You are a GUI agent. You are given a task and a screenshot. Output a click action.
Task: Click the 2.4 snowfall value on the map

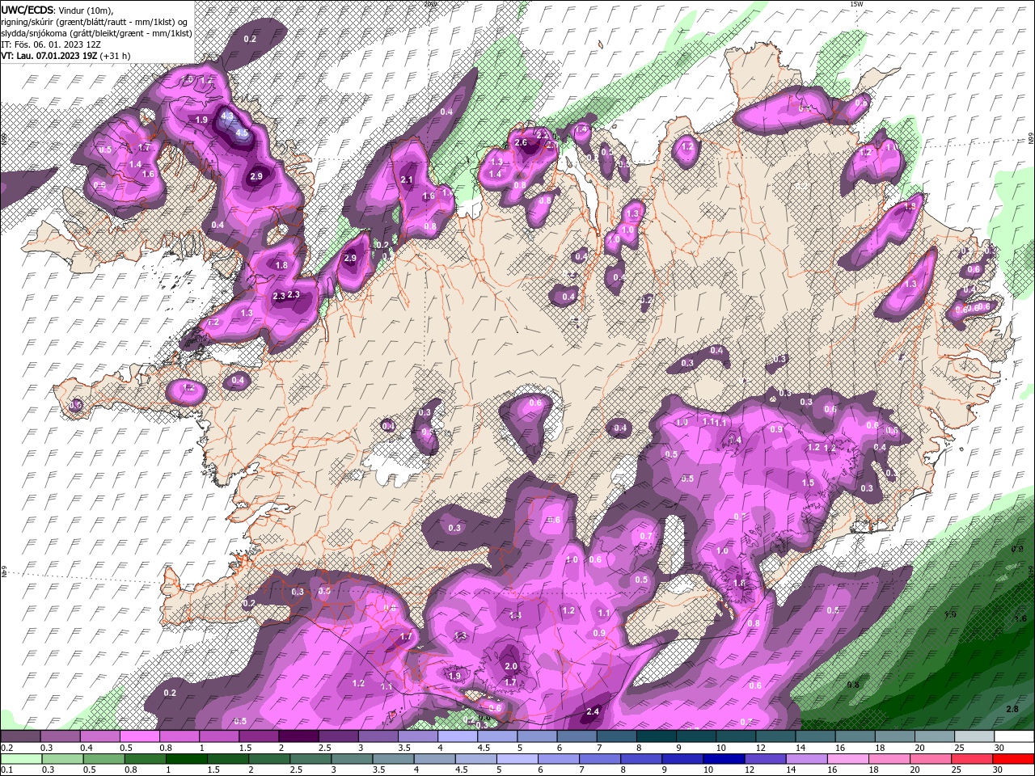coord(592,712)
